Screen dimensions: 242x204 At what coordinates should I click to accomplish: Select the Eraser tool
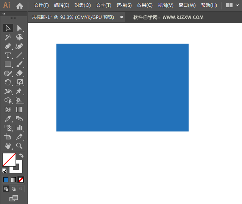point(19,73)
